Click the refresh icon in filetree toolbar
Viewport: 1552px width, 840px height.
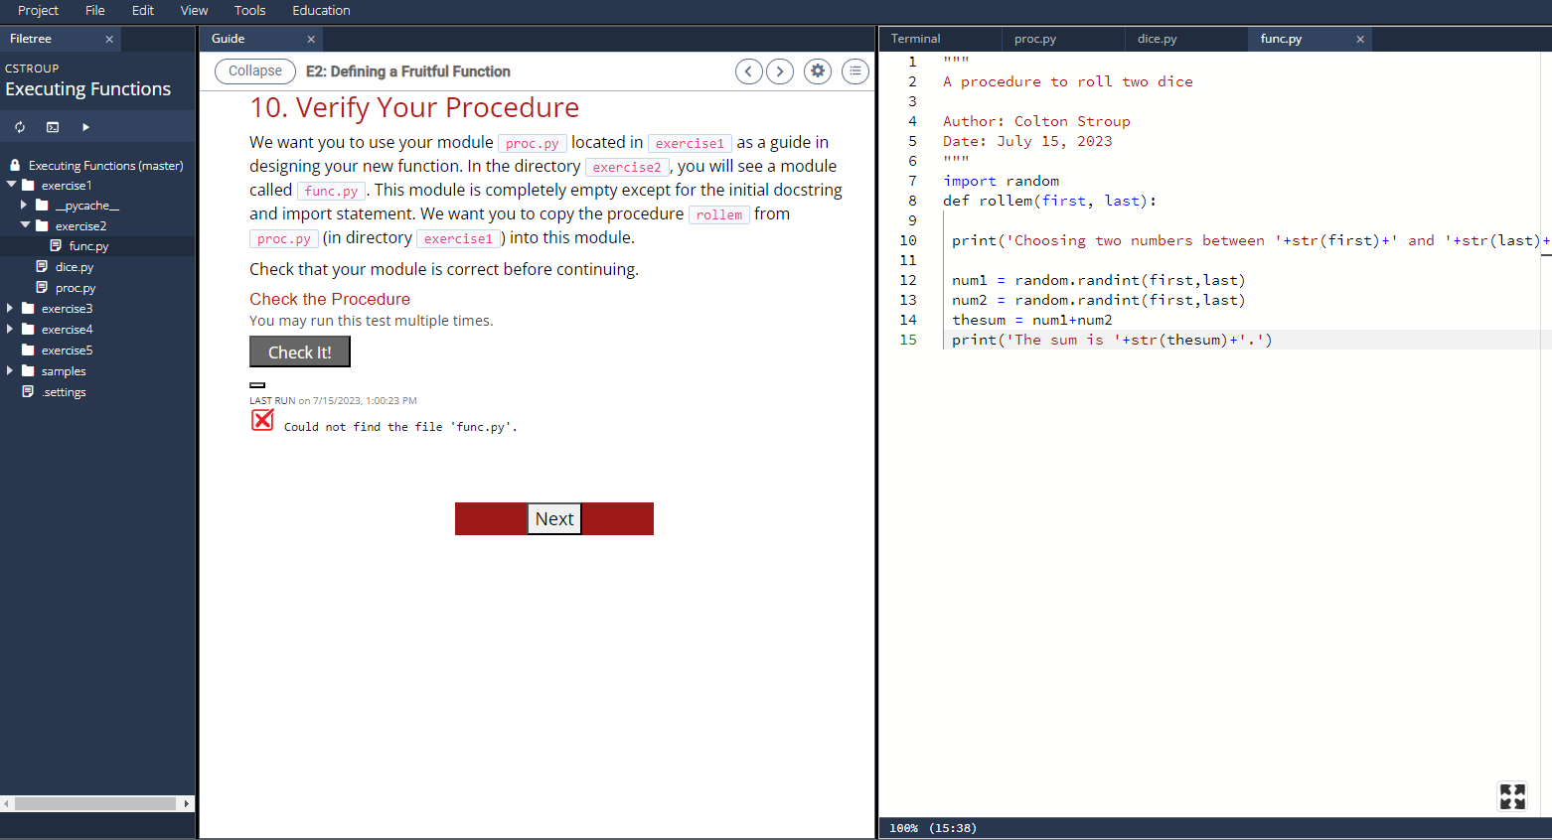20,127
